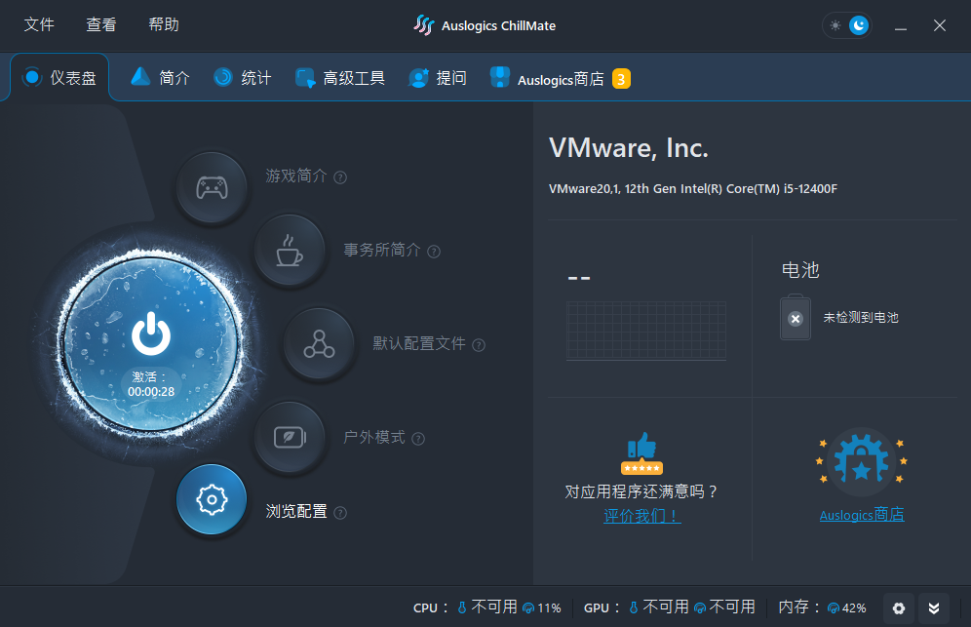The image size is (971, 627).
Task: Collapse panel with double chevron arrow
Action: tap(934, 608)
